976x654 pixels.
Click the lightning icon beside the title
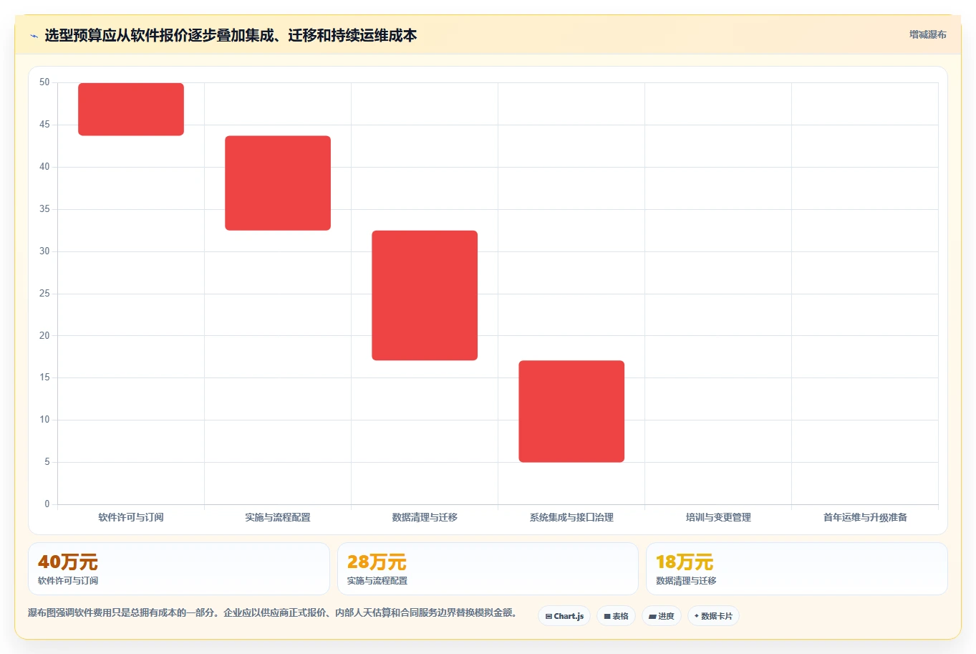[x=34, y=36]
